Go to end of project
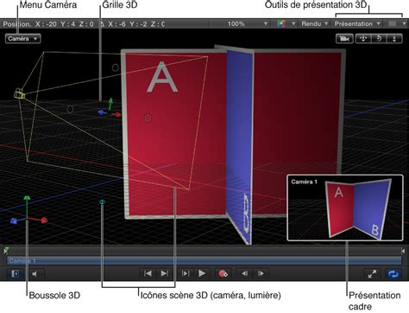The width and height of the screenshot is (409, 313). [x=164, y=273]
